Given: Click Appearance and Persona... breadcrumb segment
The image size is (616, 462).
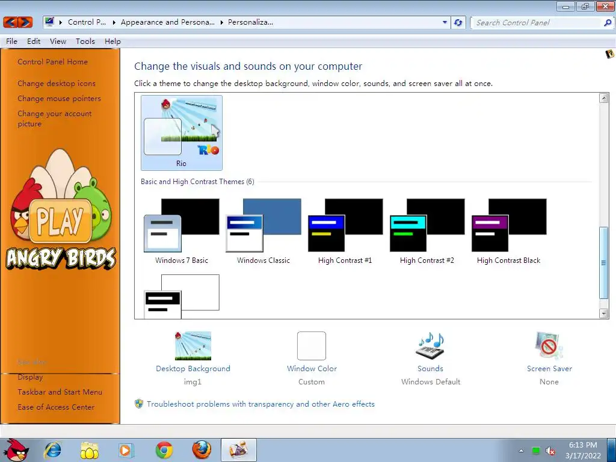Looking at the screenshot, I should coord(168,22).
